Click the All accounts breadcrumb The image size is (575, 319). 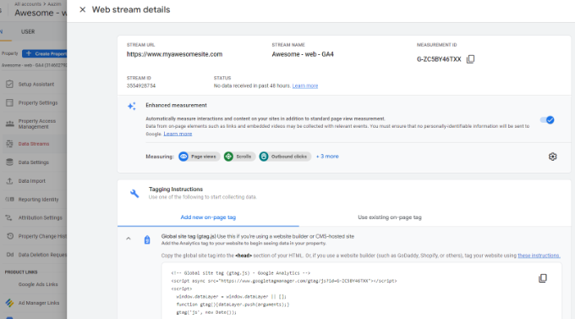(x=28, y=4)
